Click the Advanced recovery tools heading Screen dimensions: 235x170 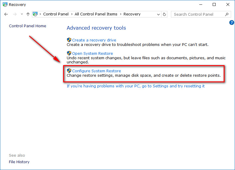pos(96,28)
